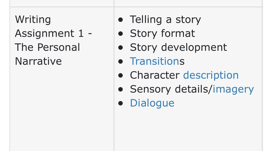Open the Transitions link

tap(155, 61)
